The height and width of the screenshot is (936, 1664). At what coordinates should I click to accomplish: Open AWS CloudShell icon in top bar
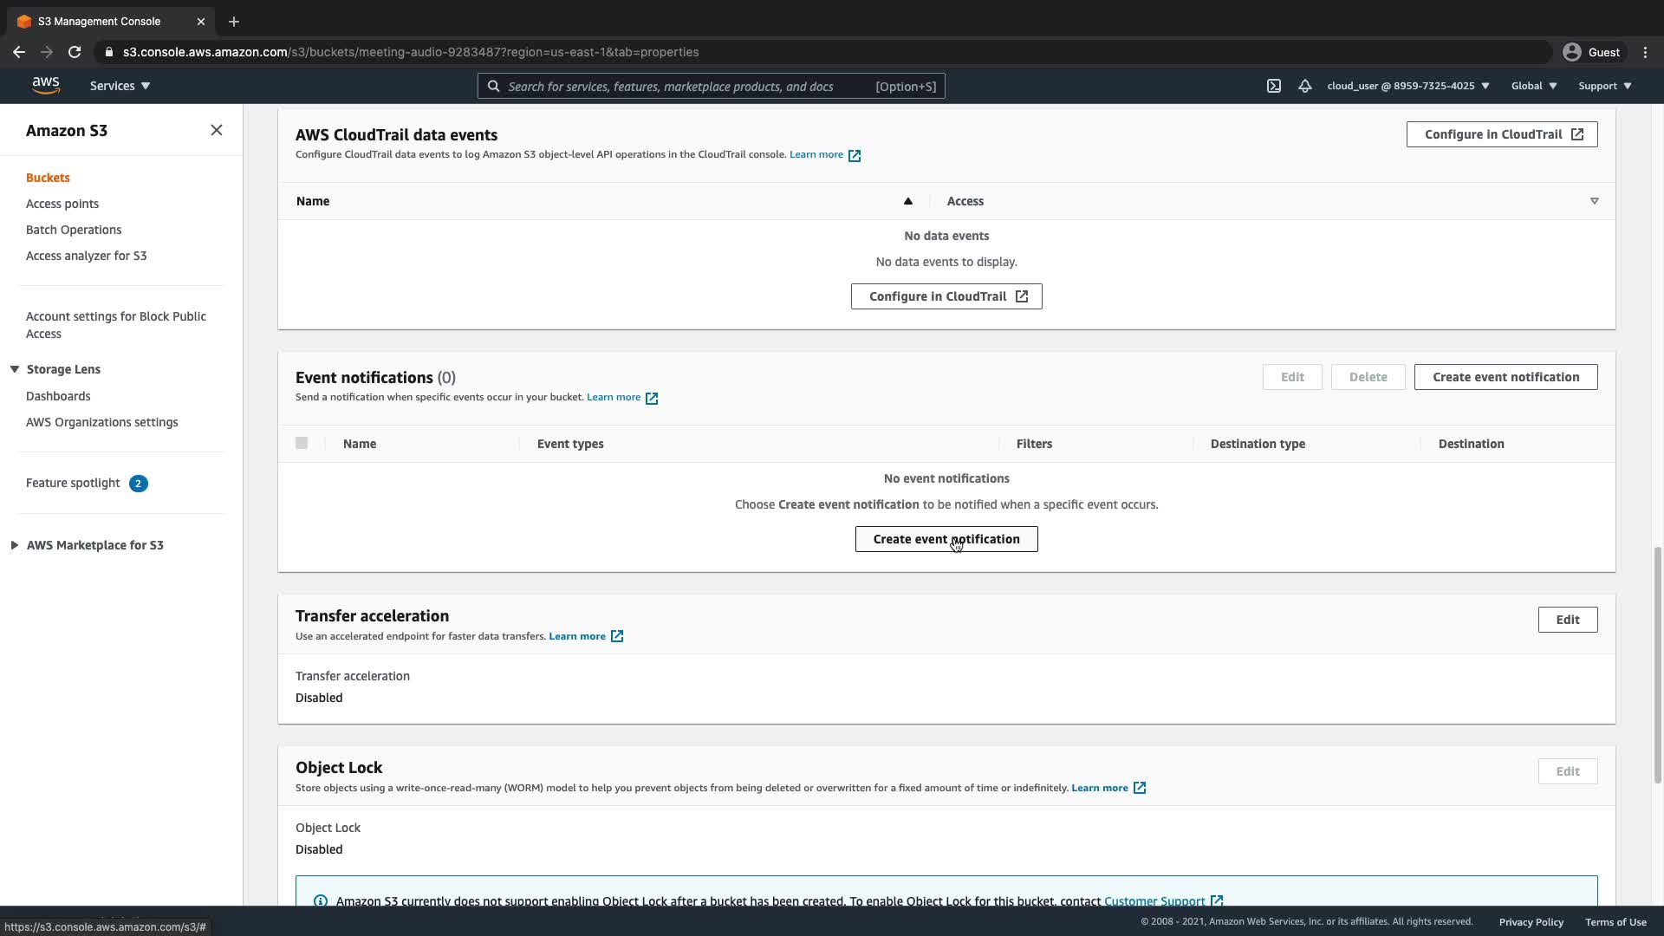point(1273,86)
